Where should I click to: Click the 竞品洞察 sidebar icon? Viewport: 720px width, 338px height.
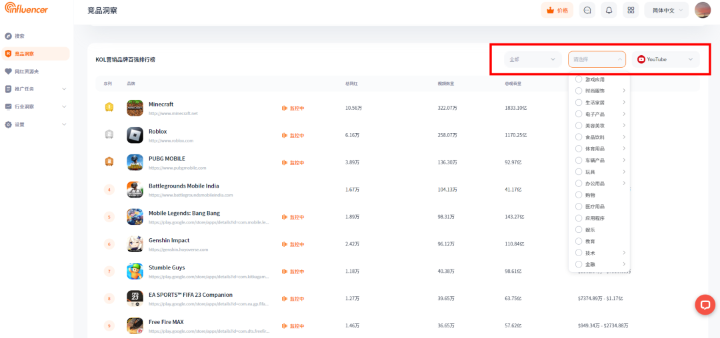(8, 54)
